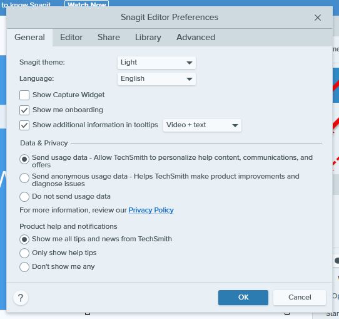Click the Cancel button
This screenshot has height=319, width=339.
point(300,297)
